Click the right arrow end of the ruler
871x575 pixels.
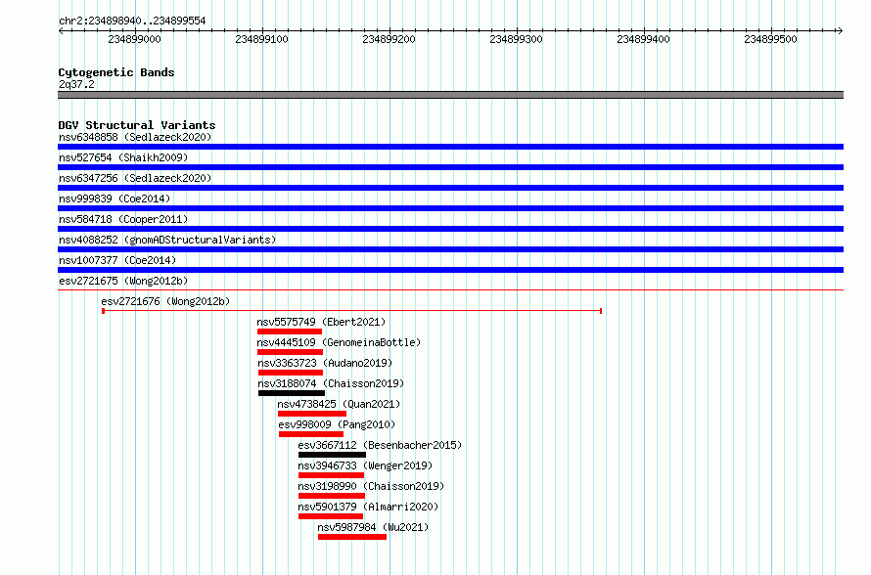point(841,30)
